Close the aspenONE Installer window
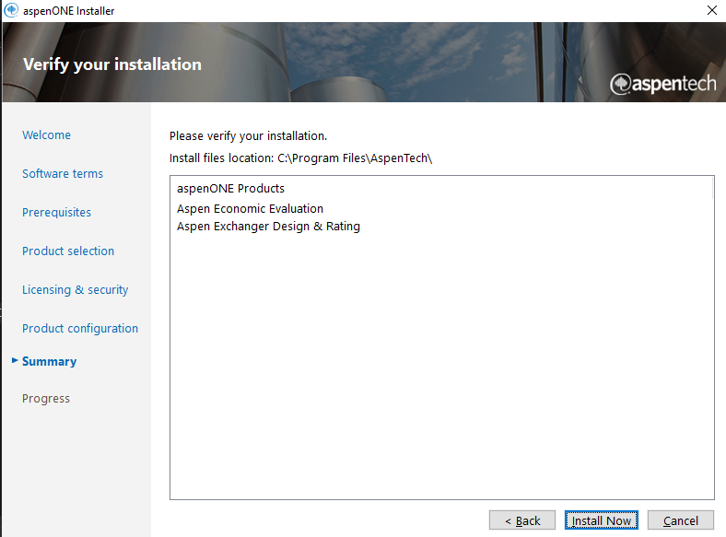This screenshot has width=726, height=537. (x=711, y=10)
